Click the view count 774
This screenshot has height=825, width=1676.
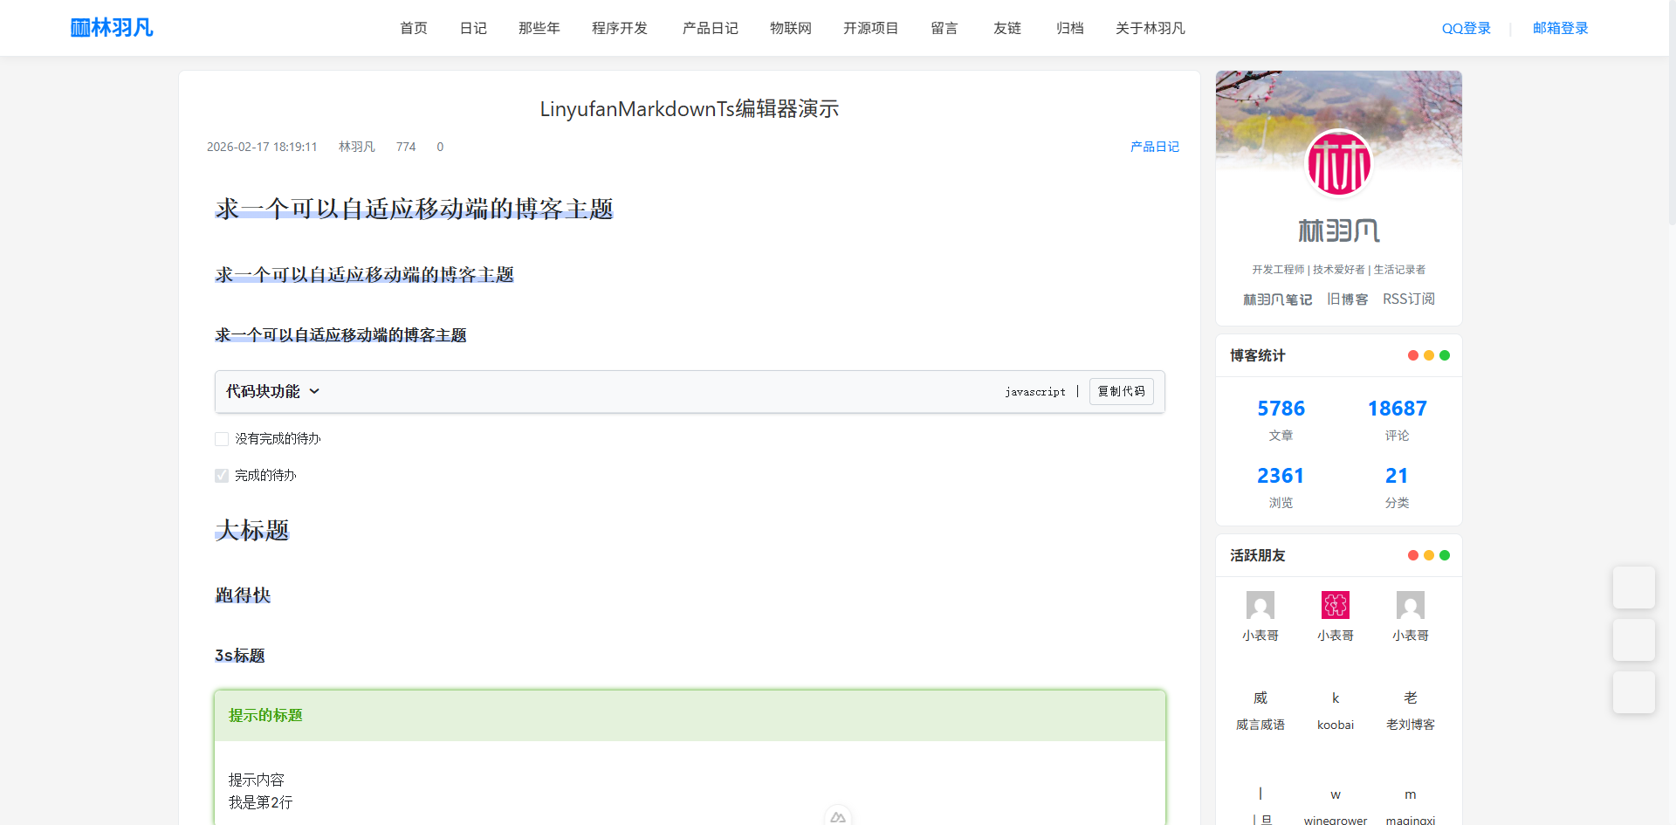point(406,147)
